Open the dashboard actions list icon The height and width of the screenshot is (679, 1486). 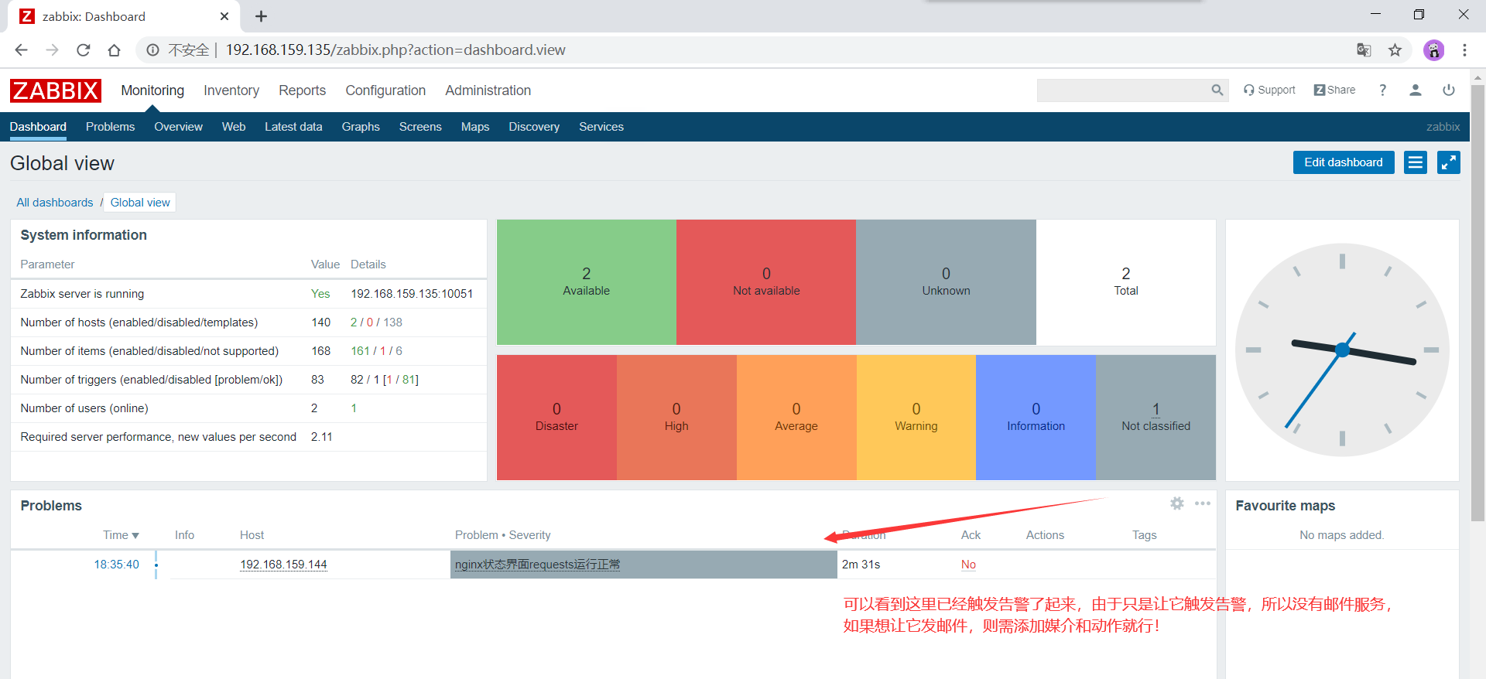coord(1416,162)
